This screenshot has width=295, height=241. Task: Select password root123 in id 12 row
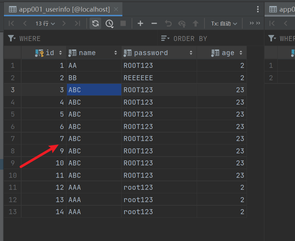159,187
